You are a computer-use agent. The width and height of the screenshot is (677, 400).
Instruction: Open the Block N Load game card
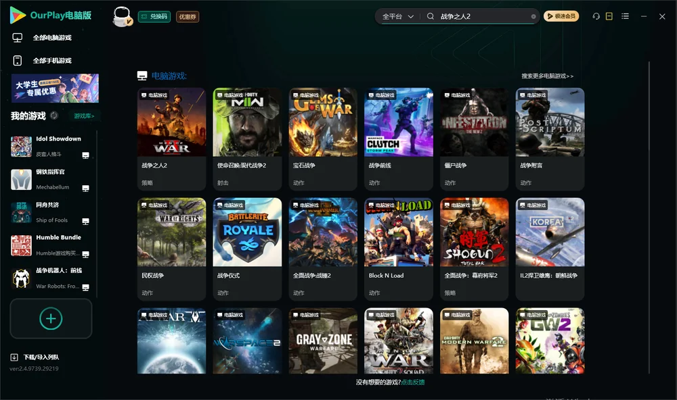(x=399, y=249)
